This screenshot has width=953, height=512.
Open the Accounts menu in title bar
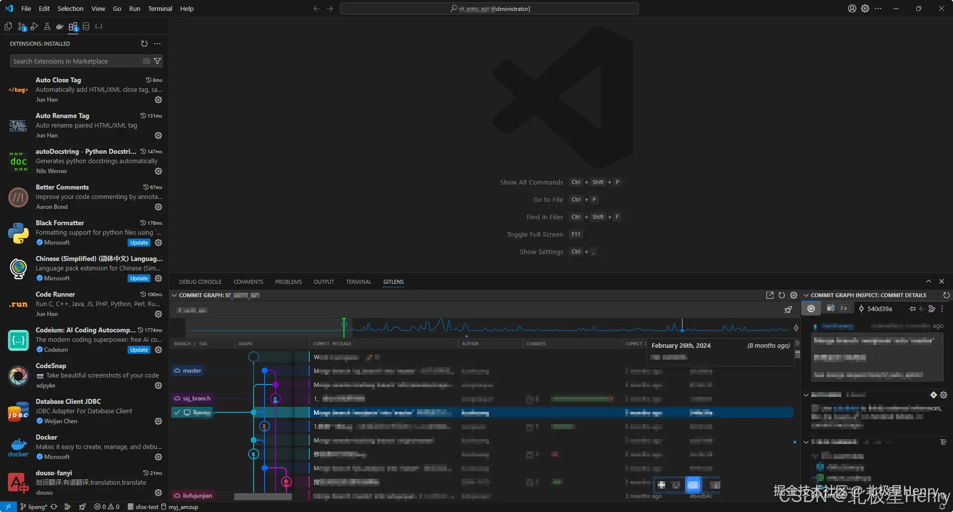pos(852,8)
